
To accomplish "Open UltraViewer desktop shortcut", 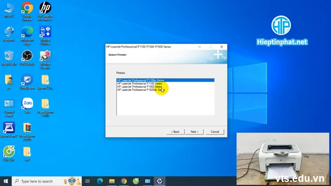I will click(x=27, y=82).
